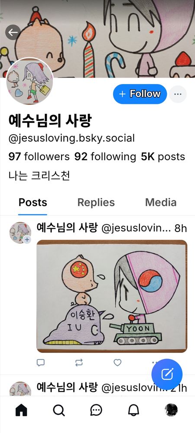Open Search from bottom navigation

coord(58,410)
